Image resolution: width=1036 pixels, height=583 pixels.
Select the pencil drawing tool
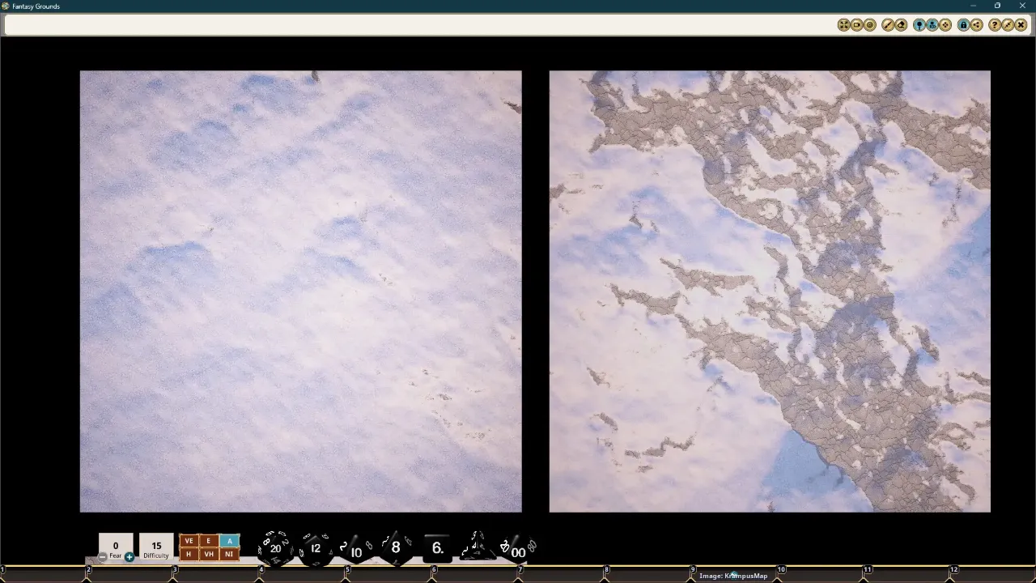(x=888, y=25)
